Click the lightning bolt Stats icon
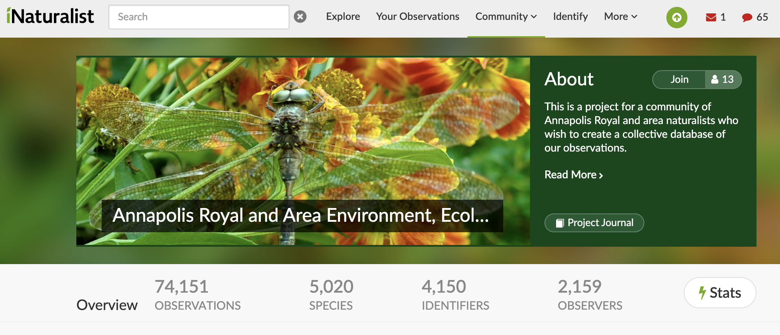Image resolution: width=780 pixels, height=335 pixels. coord(702,293)
